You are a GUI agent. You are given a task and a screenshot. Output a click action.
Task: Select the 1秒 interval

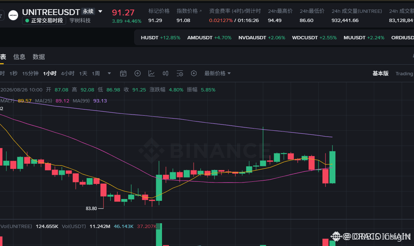(14, 73)
